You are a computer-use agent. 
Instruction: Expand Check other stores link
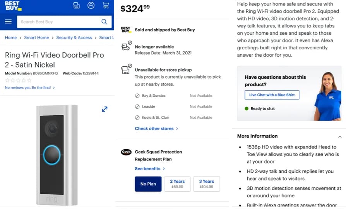[x=156, y=128]
